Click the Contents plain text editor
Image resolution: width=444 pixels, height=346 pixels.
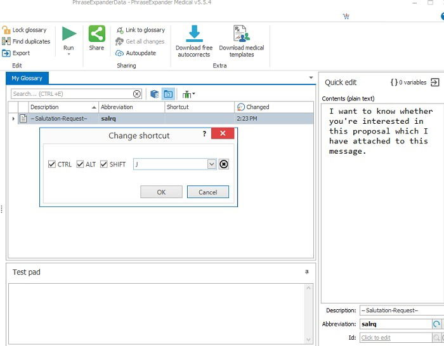382,203
